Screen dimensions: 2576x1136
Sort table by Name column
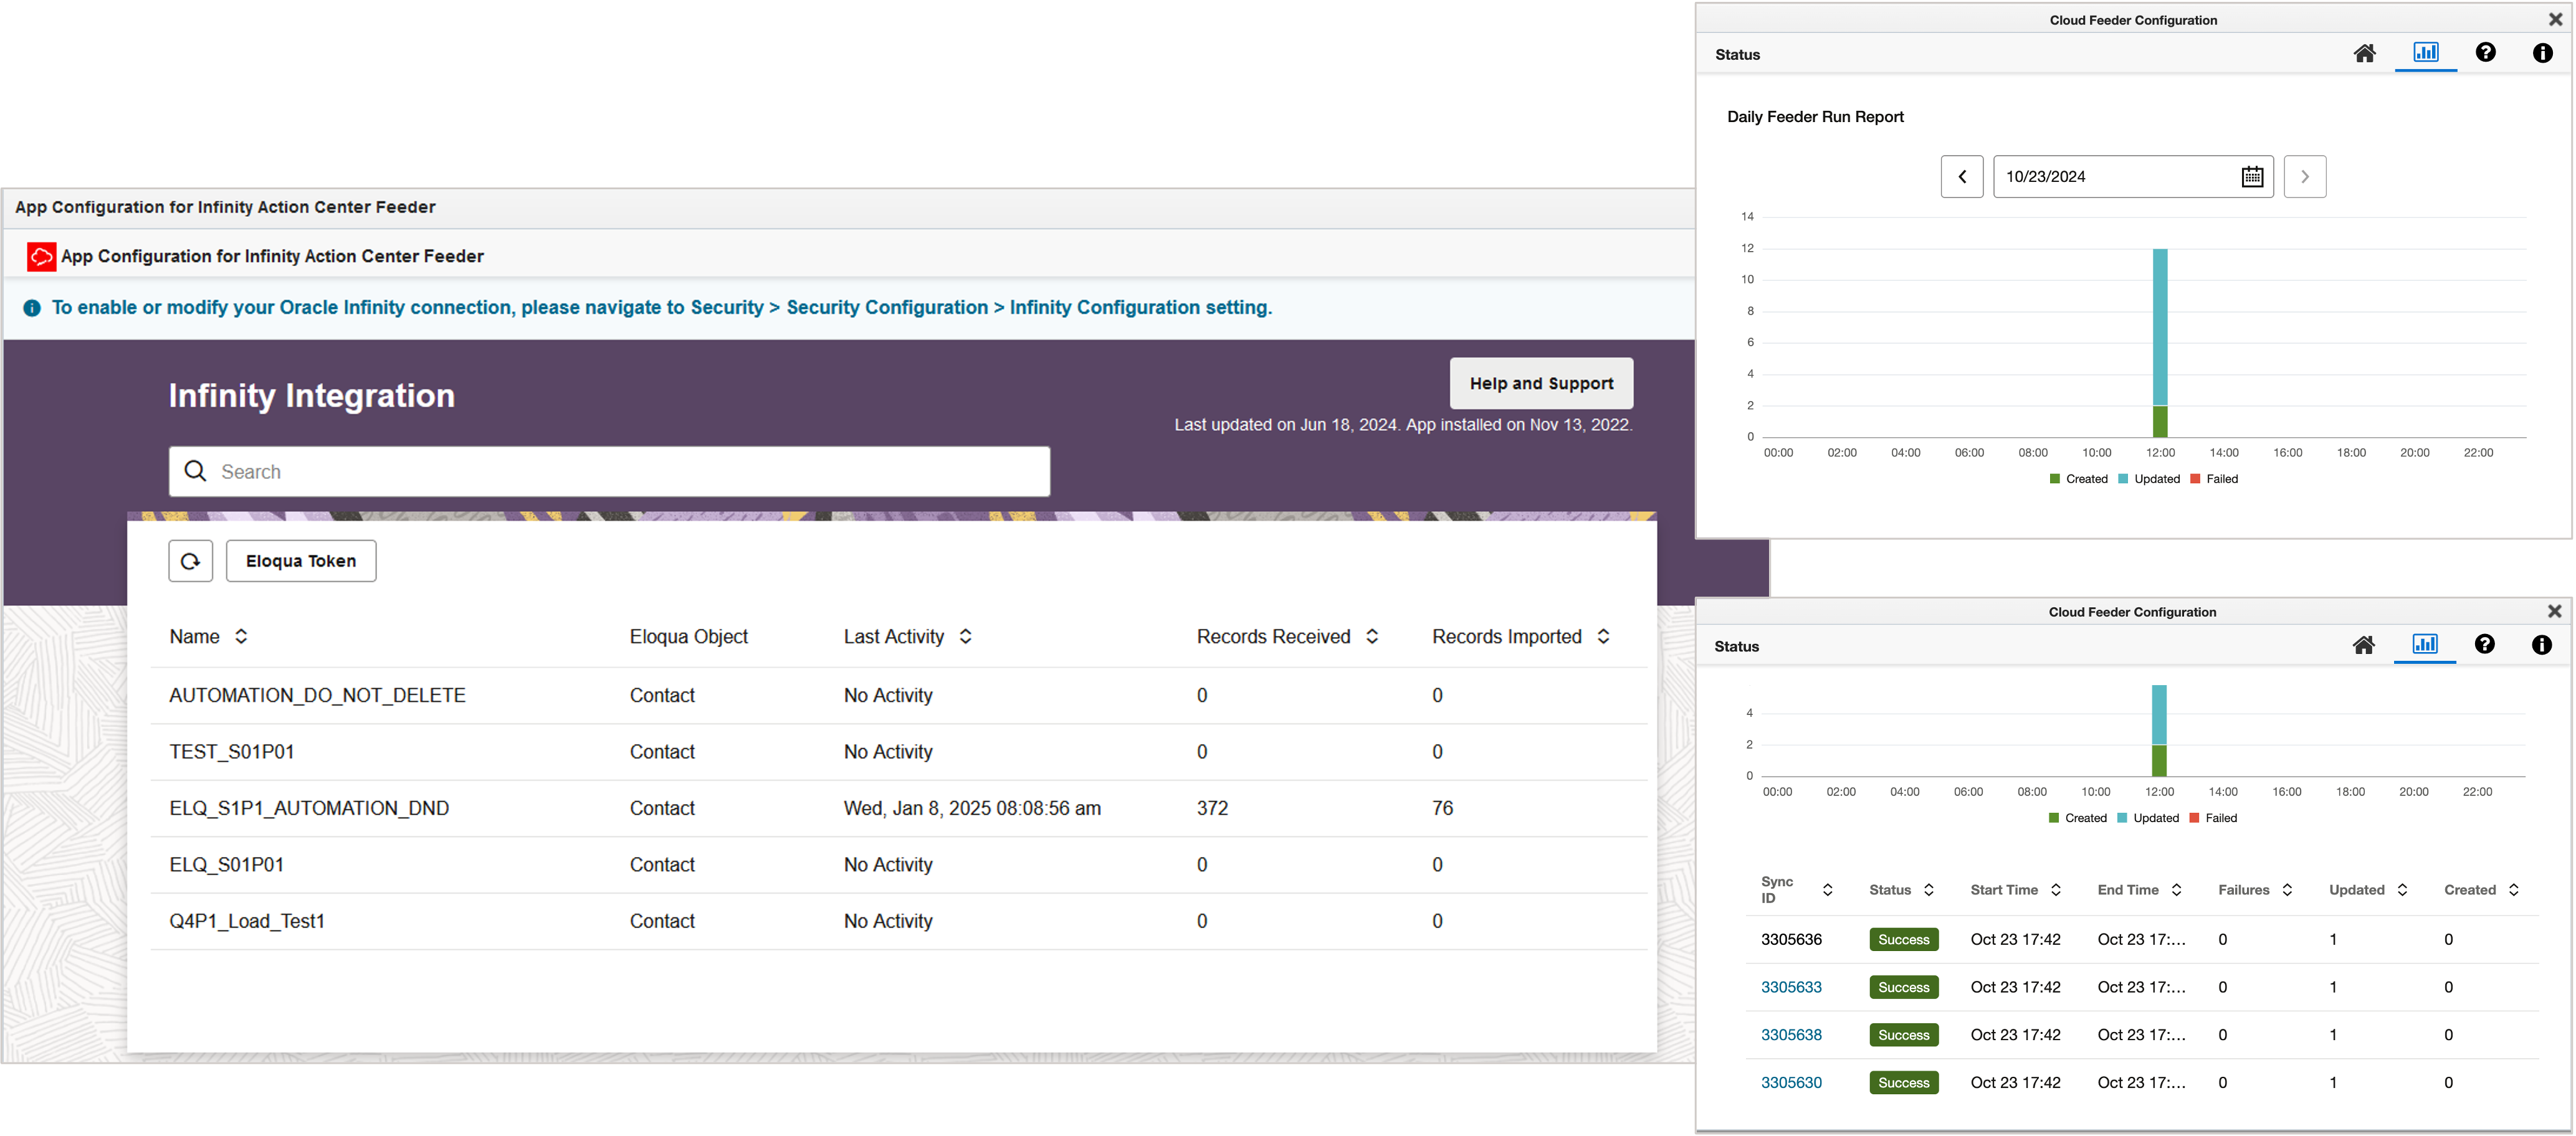[x=241, y=637]
